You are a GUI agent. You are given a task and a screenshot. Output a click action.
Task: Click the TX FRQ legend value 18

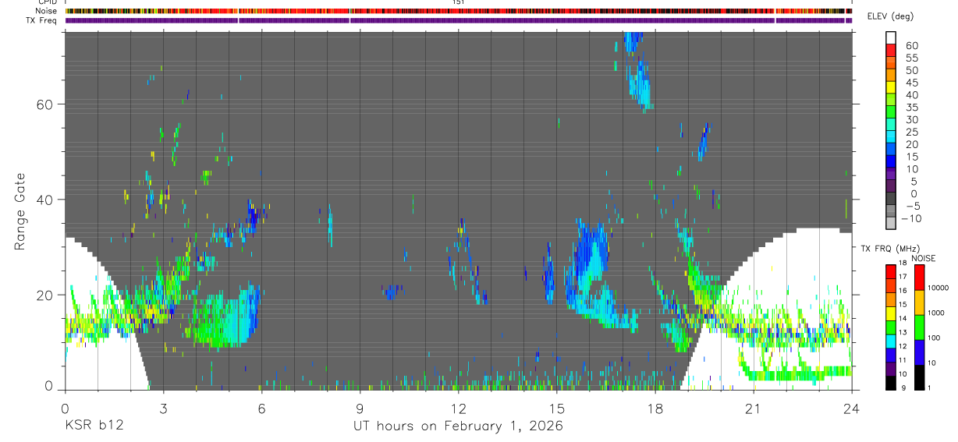tap(903, 263)
